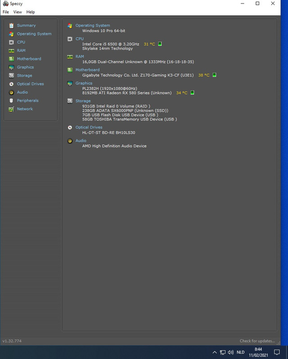The width and height of the screenshot is (288, 359).
Task: Open the CPU heading link in summary
Action: [80, 39]
